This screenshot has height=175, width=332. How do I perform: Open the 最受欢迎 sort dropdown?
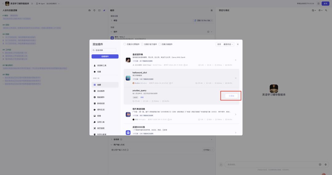(x=228, y=44)
